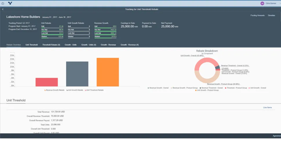
Task: Go back using the left arrow
Action: tap(3, 9)
